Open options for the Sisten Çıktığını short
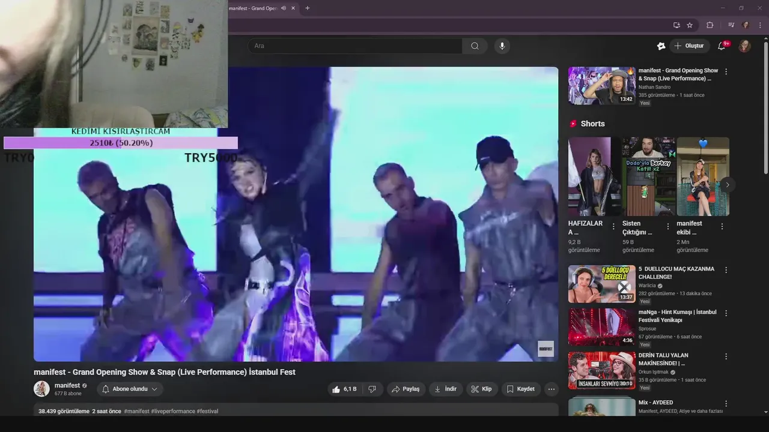Screen dimensions: 769x432 [x=667, y=227]
